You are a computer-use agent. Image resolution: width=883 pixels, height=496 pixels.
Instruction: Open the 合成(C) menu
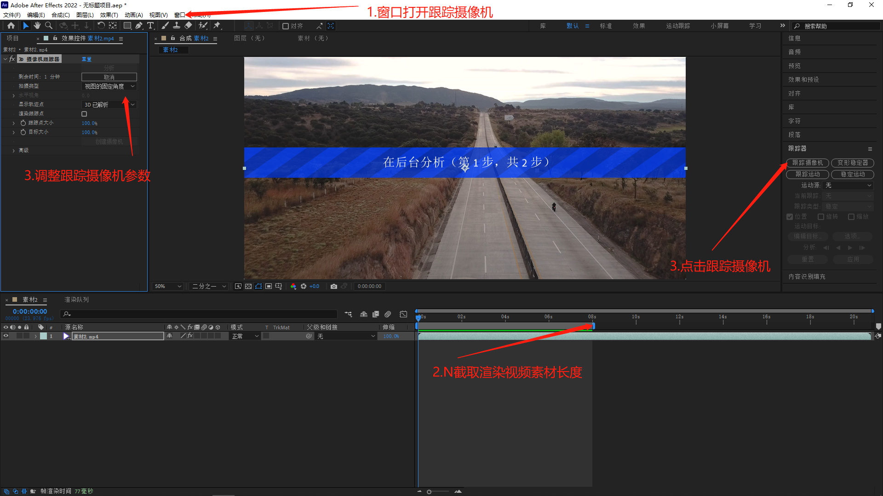60,15
